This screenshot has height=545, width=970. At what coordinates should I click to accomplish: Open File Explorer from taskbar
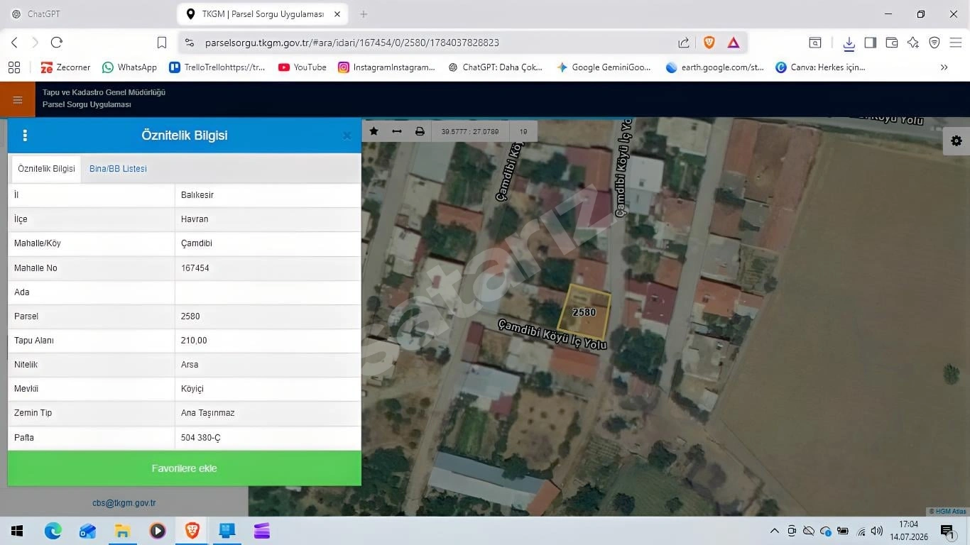(122, 531)
